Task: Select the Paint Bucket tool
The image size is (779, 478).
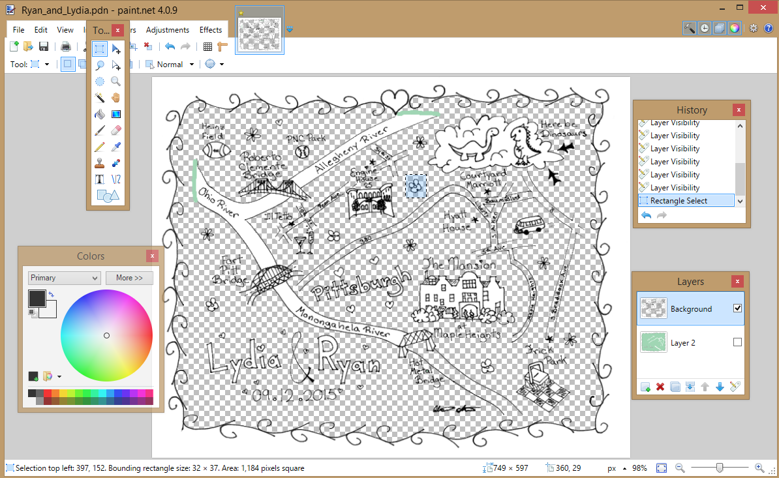Action: [x=99, y=113]
